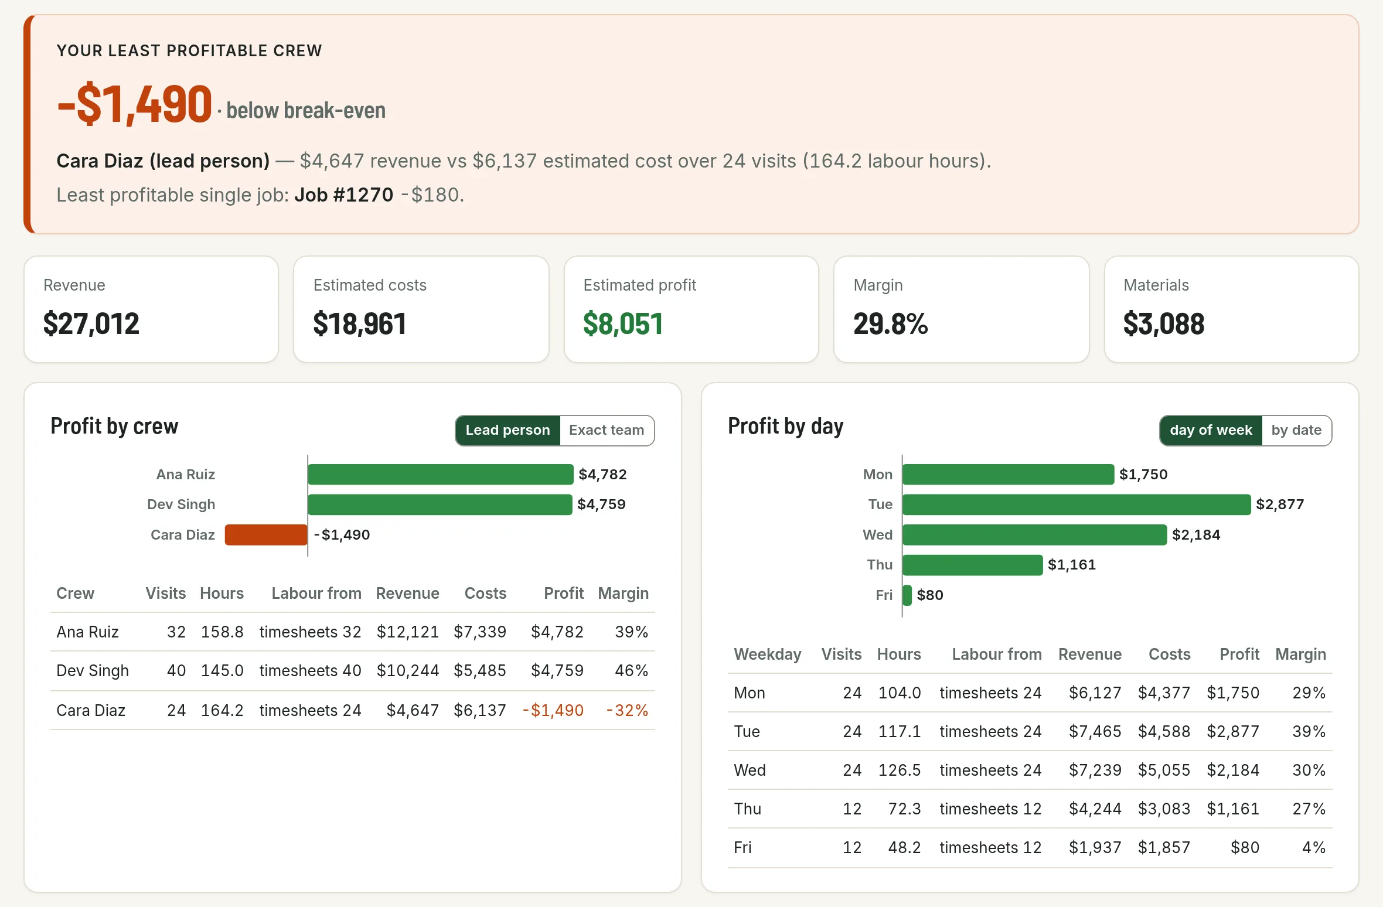Click the Tuesday profit bar
The image size is (1383, 907).
pyautogui.click(x=1077, y=504)
